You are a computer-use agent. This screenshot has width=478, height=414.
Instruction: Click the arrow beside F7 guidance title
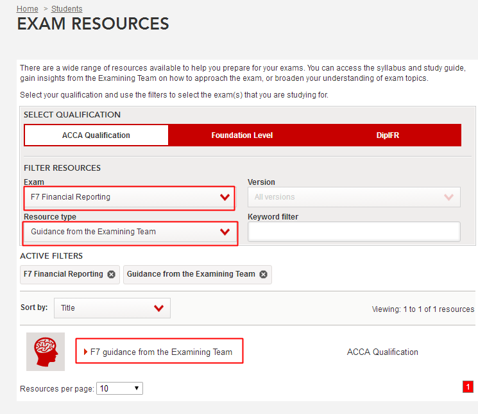click(86, 352)
